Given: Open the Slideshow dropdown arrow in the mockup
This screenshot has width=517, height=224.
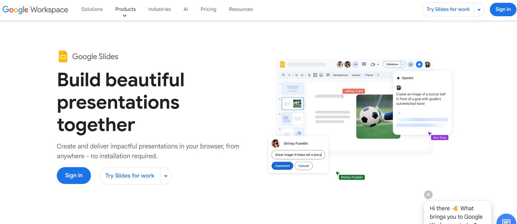Looking at the screenshot, I should (x=403, y=64).
